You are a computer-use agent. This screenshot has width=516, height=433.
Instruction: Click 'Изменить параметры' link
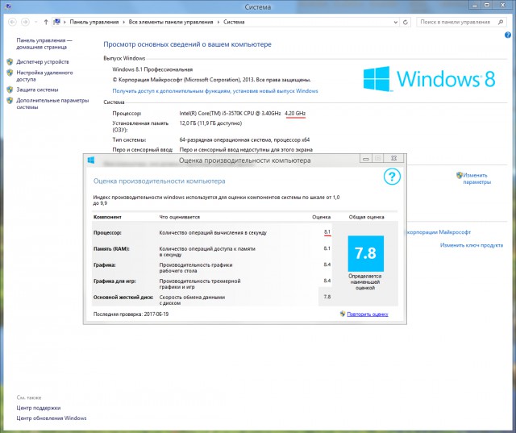point(477,179)
